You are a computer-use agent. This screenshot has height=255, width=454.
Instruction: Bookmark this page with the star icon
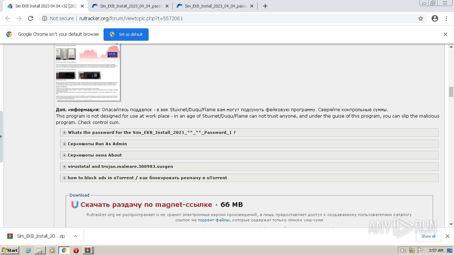tap(421, 18)
